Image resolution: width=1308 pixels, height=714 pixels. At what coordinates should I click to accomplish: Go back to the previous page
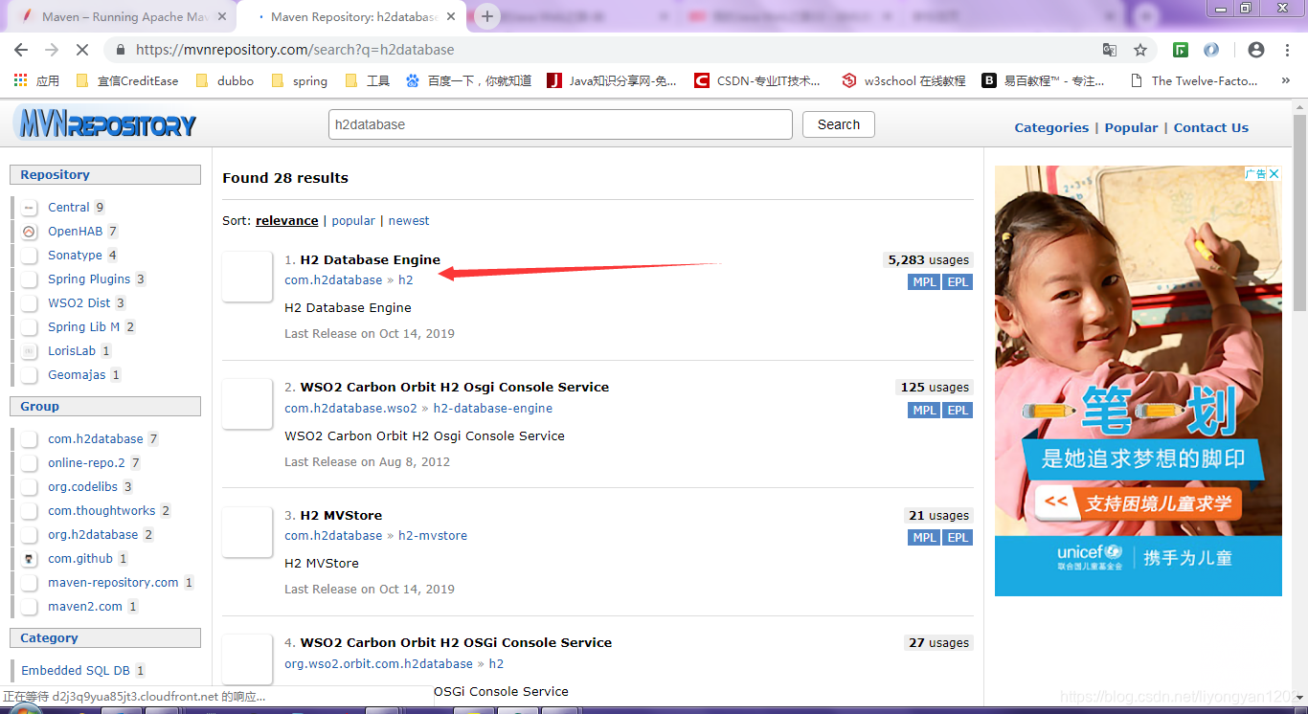coord(21,50)
